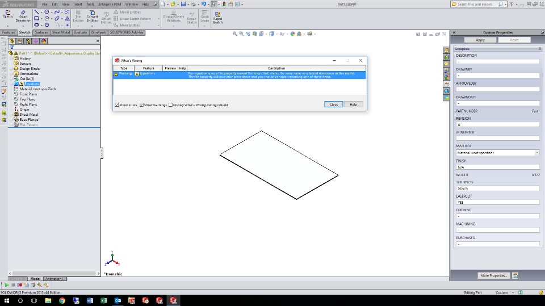
Task: Open the FeatureManager design tree tab
Action: pos(12,41)
